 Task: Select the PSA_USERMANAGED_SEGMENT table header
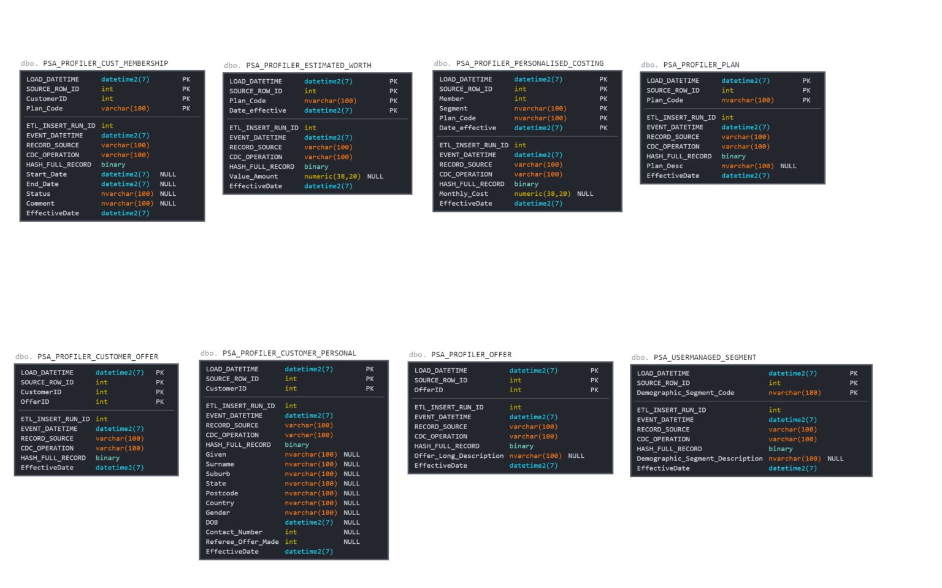(705, 357)
